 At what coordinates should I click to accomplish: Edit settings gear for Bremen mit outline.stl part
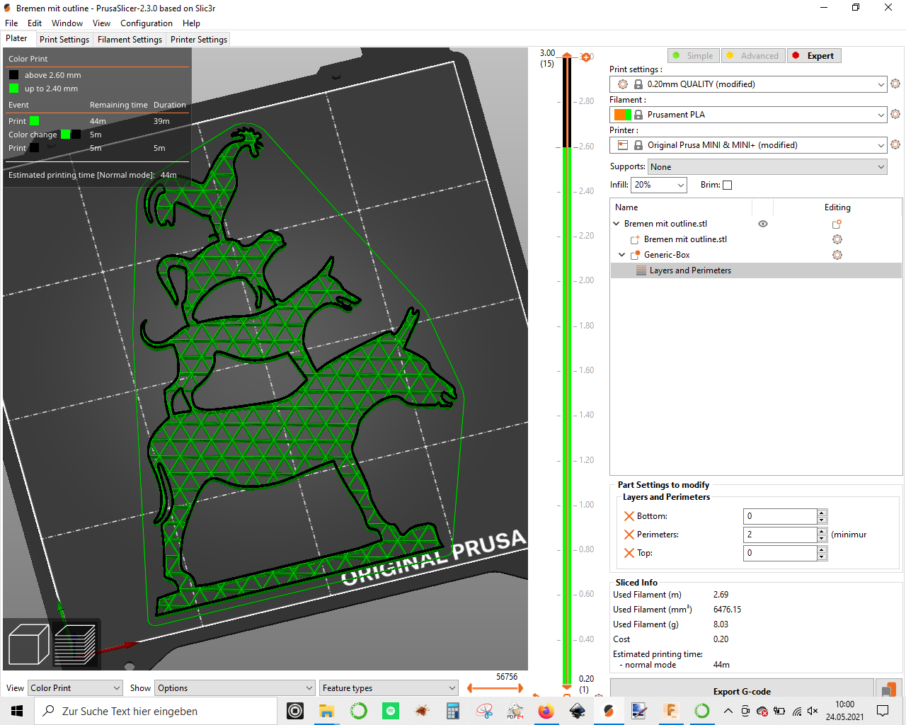pyautogui.click(x=837, y=239)
